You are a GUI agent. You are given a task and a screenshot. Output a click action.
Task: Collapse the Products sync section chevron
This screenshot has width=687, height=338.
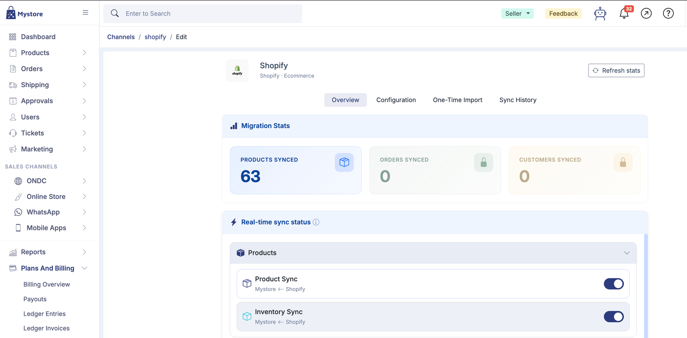[x=627, y=253]
